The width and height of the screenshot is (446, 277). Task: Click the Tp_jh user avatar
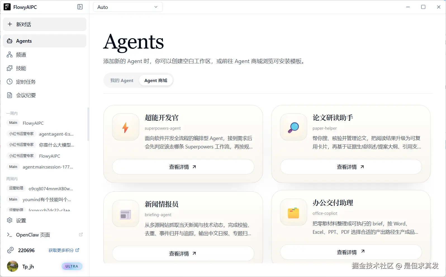pos(13,266)
